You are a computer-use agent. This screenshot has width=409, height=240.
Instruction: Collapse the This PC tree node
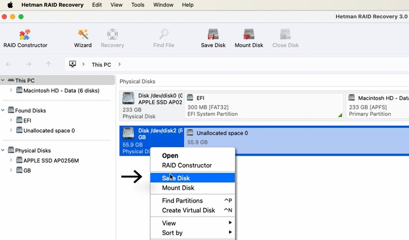point(3,80)
